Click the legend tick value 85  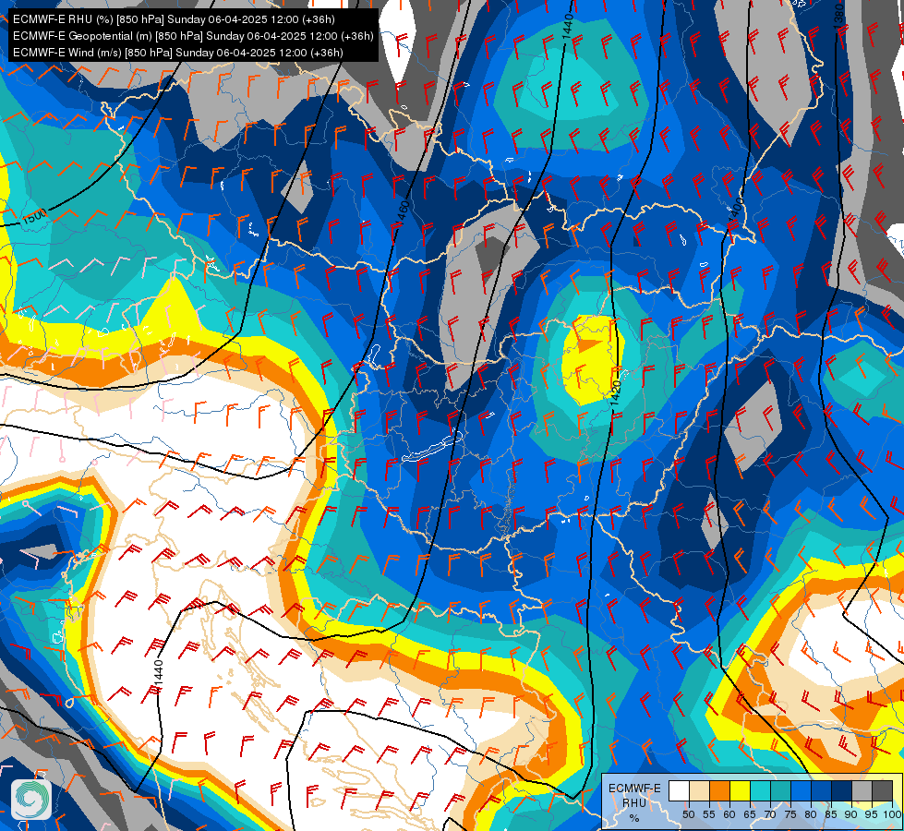click(x=831, y=814)
